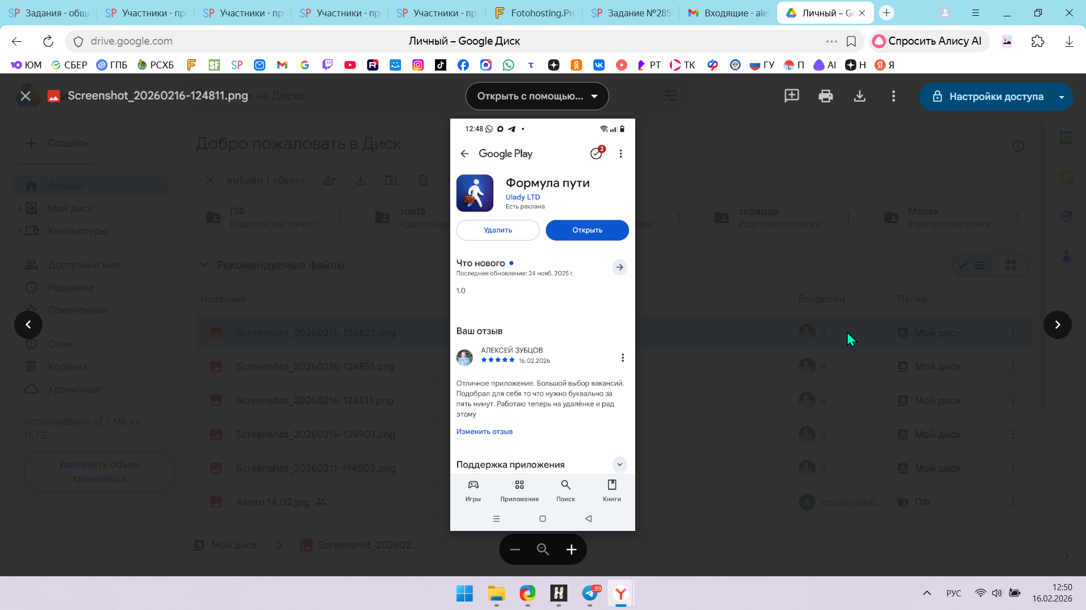Add a comment using the comment icon
Screen dimensions: 1086x610
pyautogui.click(x=791, y=96)
